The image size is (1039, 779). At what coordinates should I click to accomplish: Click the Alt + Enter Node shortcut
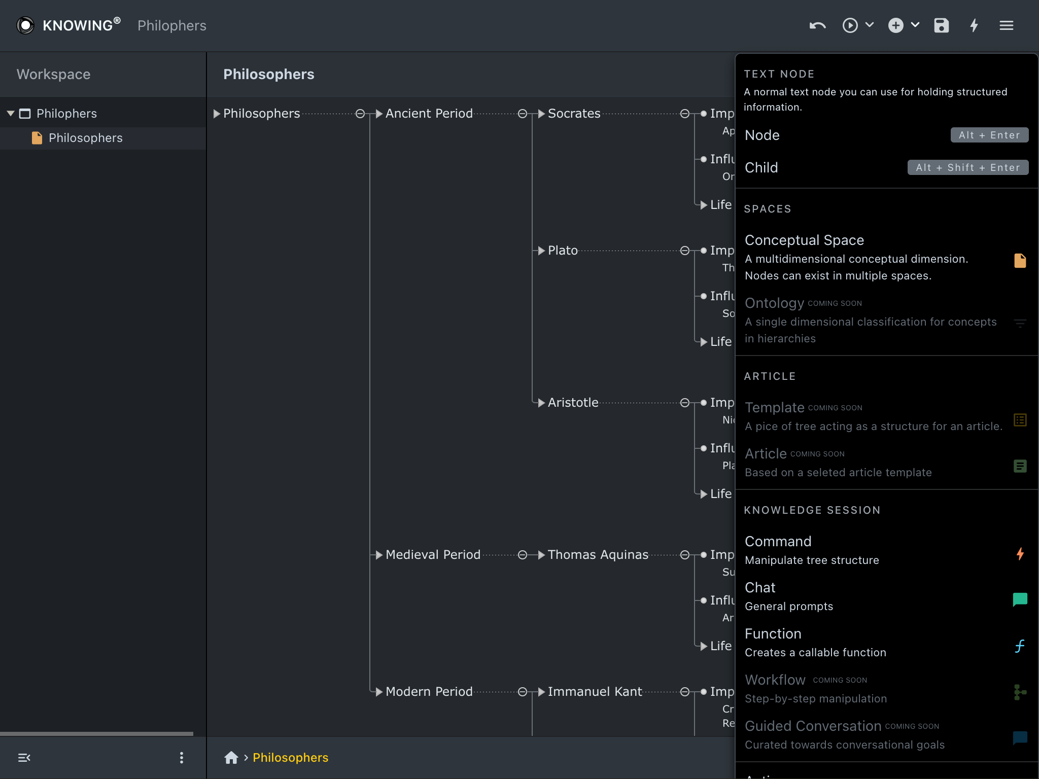989,135
